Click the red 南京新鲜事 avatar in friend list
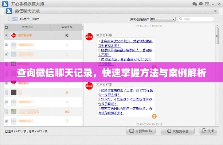The image size is (223, 145). pyautogui.click(x=13, y=36)
